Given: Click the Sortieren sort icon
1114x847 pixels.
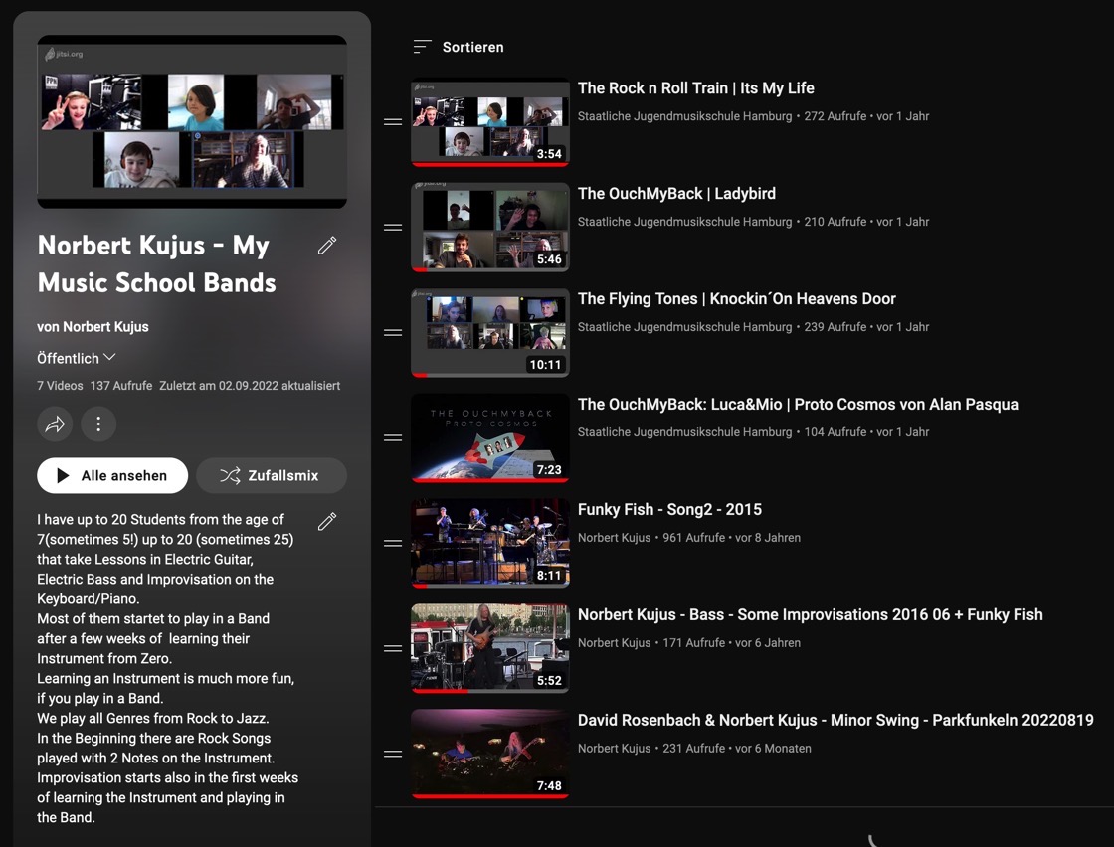Looking at the screenshot, I should [422, 47].
